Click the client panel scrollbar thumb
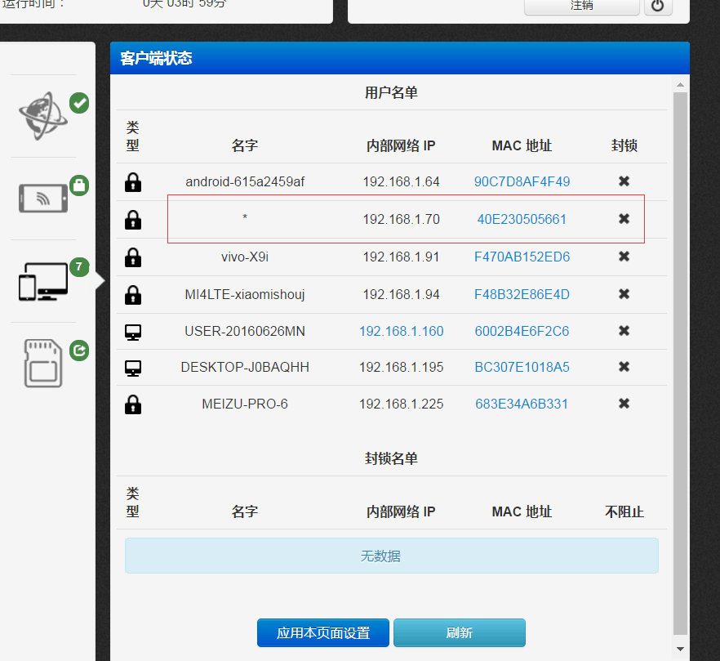 tap(681, 363)
